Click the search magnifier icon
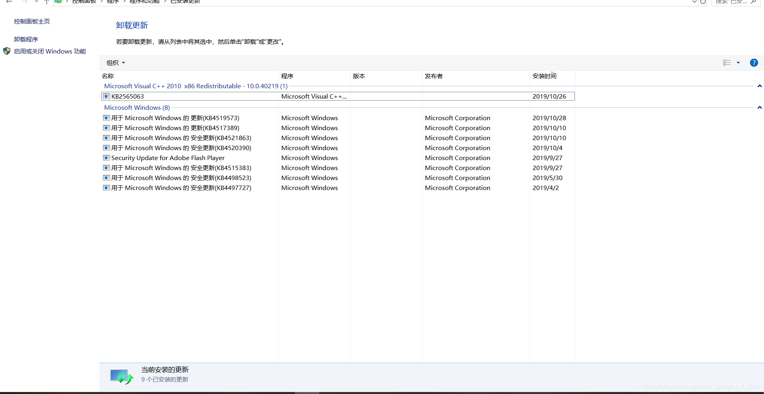This screenshot has height=394, width=764. click(x=752, y=2)
